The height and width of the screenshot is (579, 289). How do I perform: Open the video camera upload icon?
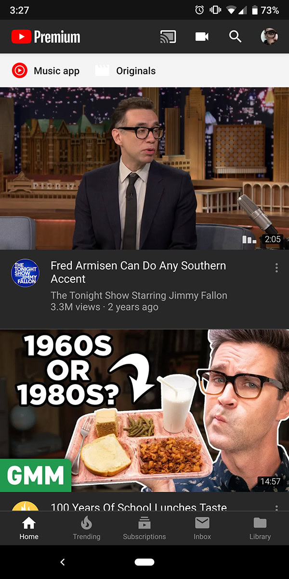click(x=202, y=37)
